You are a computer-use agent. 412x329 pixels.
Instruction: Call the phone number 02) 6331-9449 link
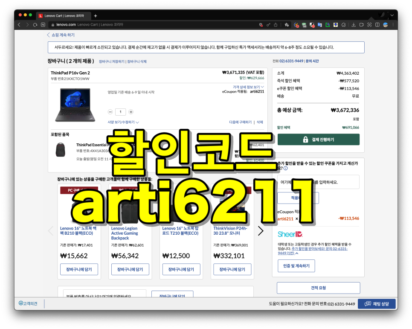click(x=291, y=61)
